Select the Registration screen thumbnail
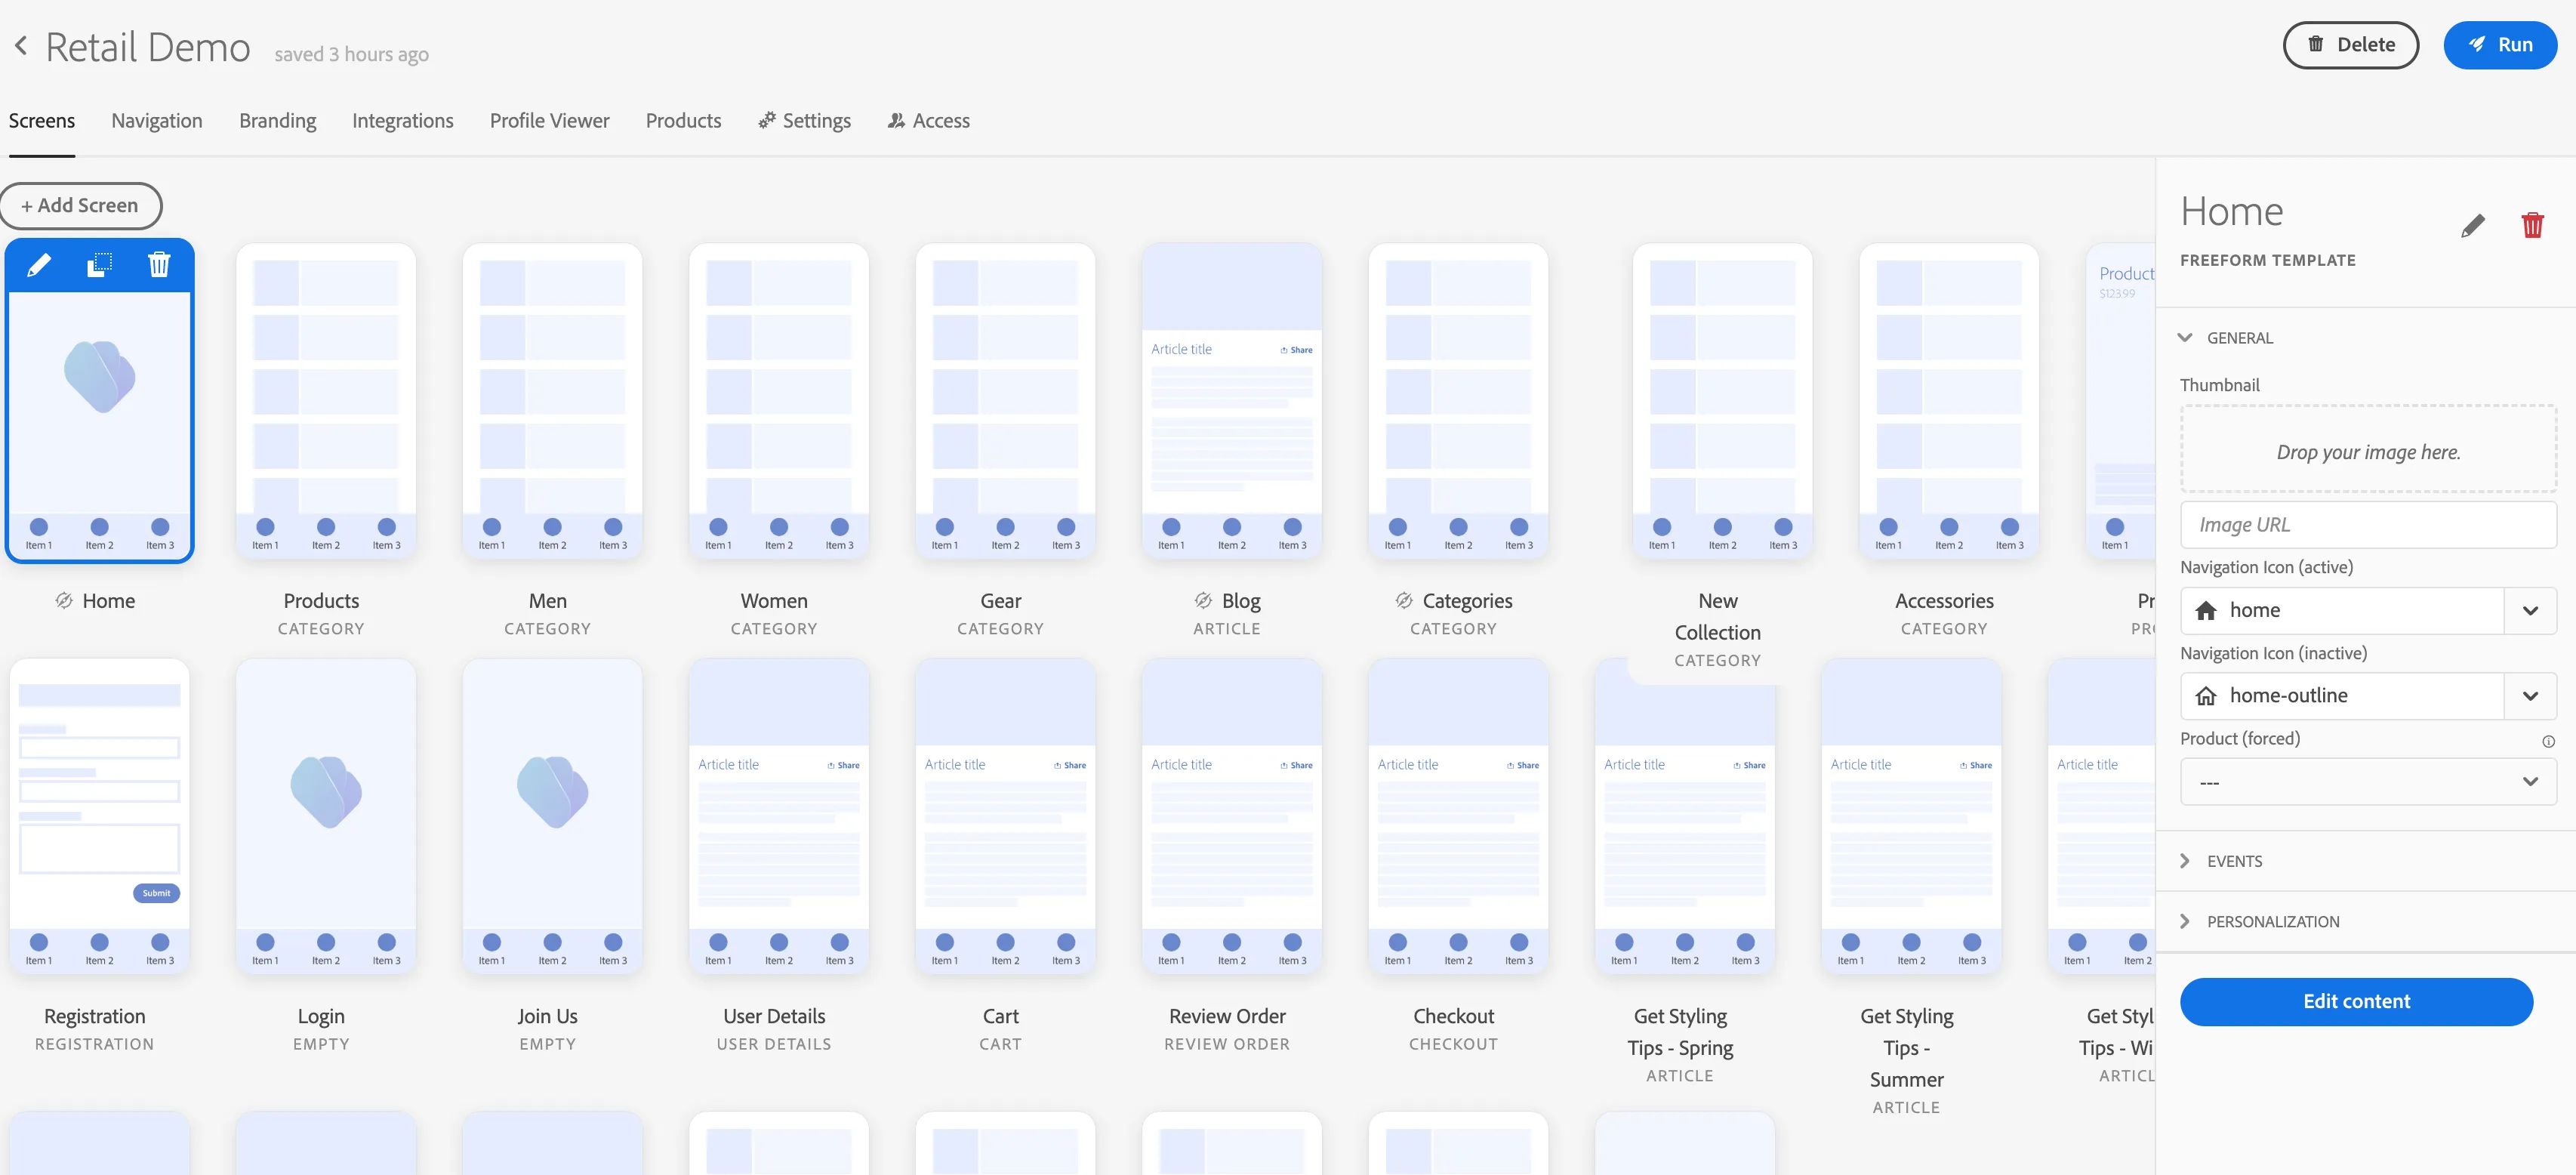 pos(99,816)
